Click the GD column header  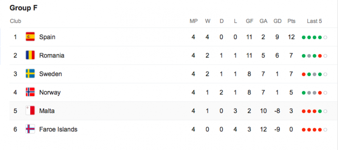pos(277,21)
